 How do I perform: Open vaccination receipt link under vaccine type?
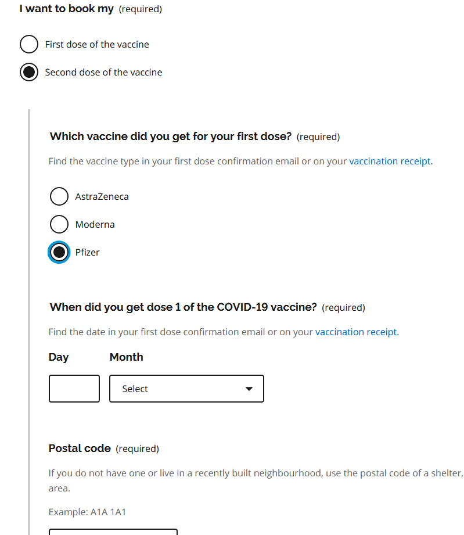tap(390, 161)
